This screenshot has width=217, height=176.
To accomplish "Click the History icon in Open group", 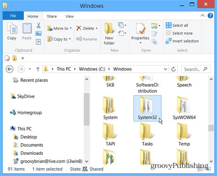I will pos(154,42).
